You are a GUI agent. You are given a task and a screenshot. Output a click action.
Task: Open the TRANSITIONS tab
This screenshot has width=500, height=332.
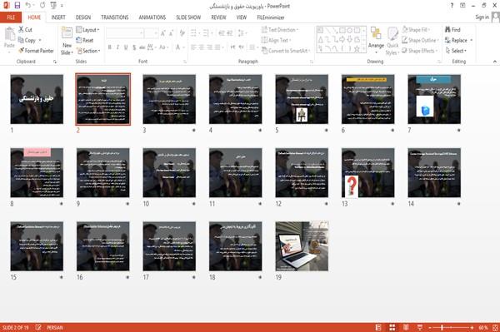click(x=115, y=17)
